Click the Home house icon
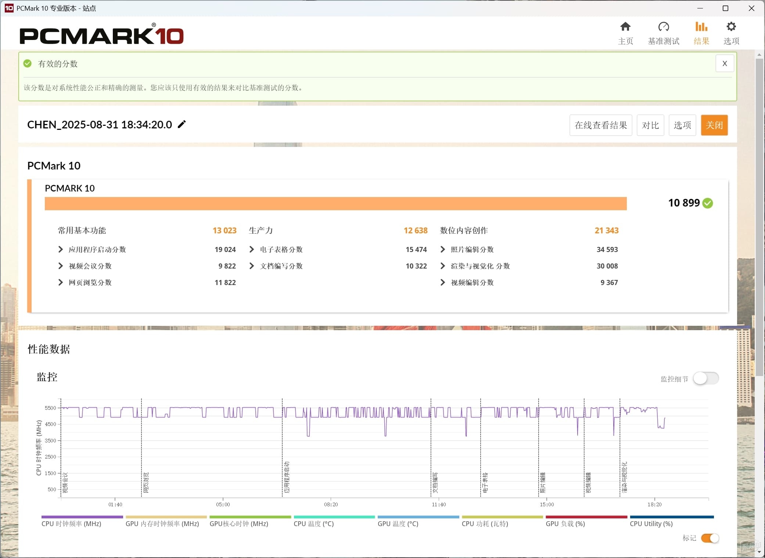765x558 pixels. [625, 27]
